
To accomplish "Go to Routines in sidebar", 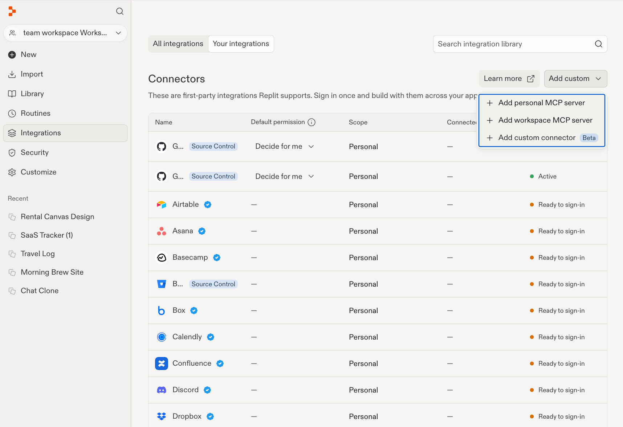I will point(65,114).
